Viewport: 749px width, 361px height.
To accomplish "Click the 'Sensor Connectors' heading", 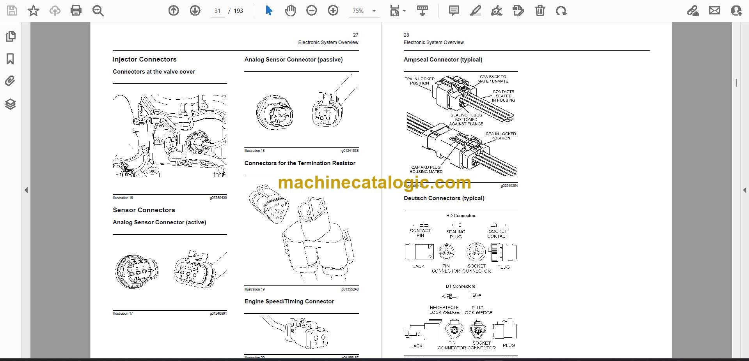I will pos(144,210).
